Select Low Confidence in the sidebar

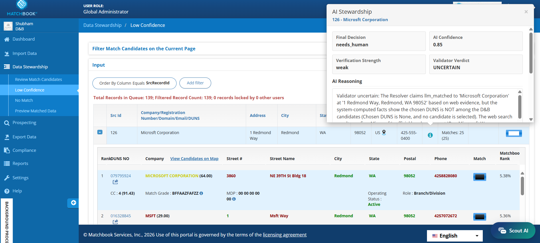[x=39, y=90]
